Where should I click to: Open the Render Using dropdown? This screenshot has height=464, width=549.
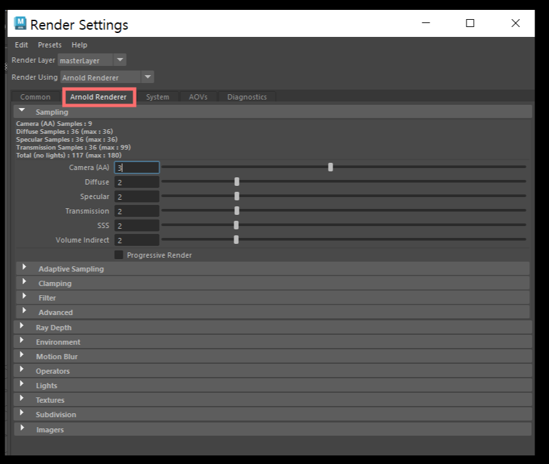[x=107, y=77]
